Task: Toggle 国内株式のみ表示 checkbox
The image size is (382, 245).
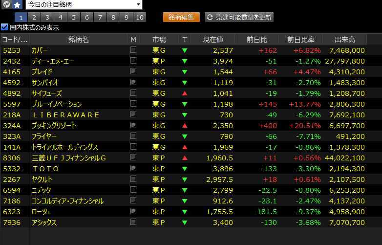Action: click(4, 27)
